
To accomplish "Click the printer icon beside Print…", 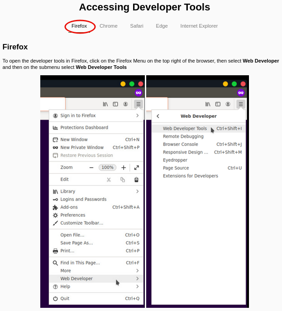I will pyautogui.click(x=55, y=251).
